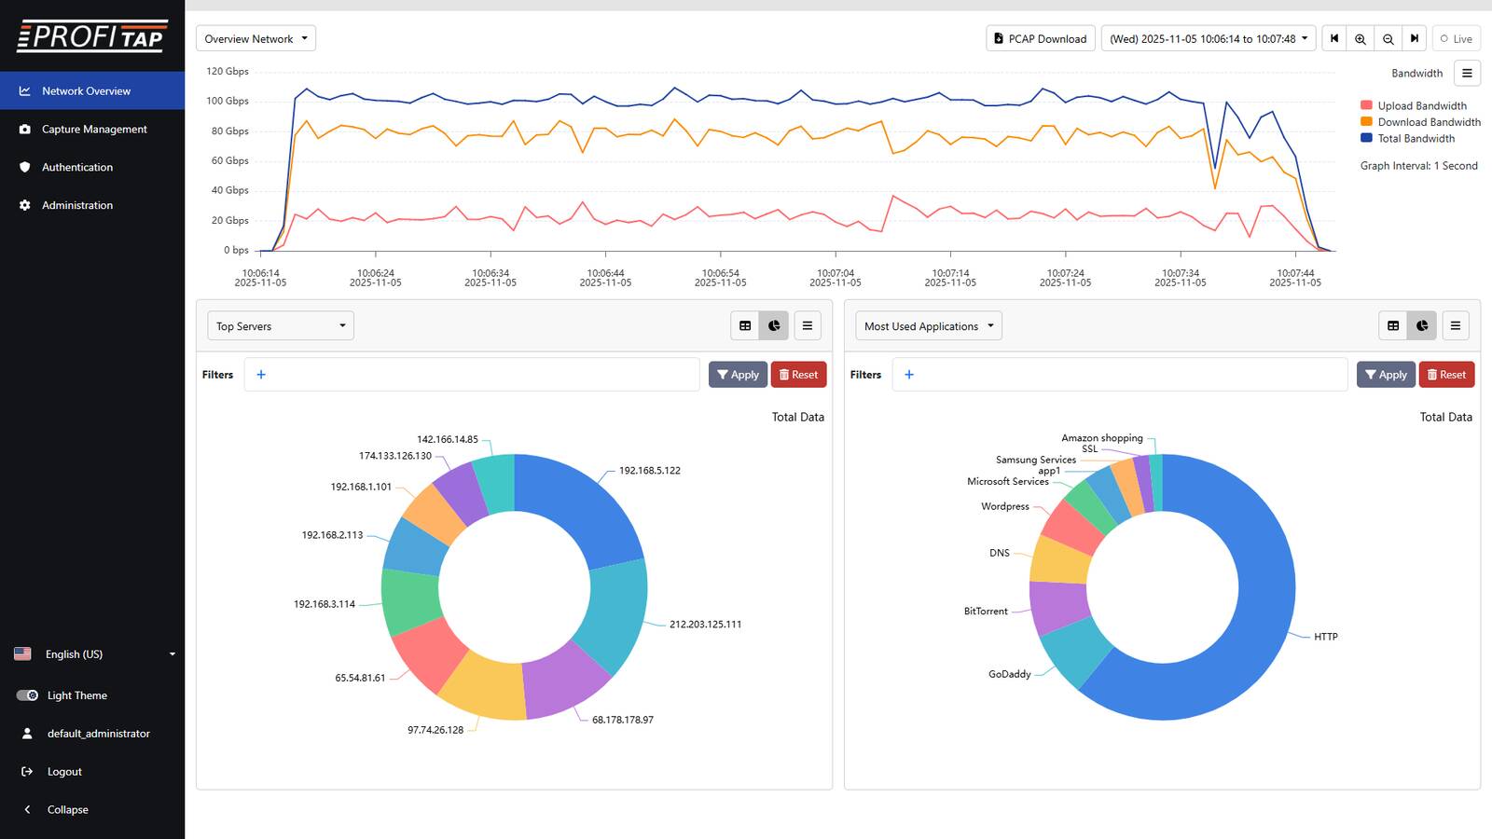Toggle Live mode for the graph
The width and height of the screenshot is (1492, 839).
(x=1456, y=38)
